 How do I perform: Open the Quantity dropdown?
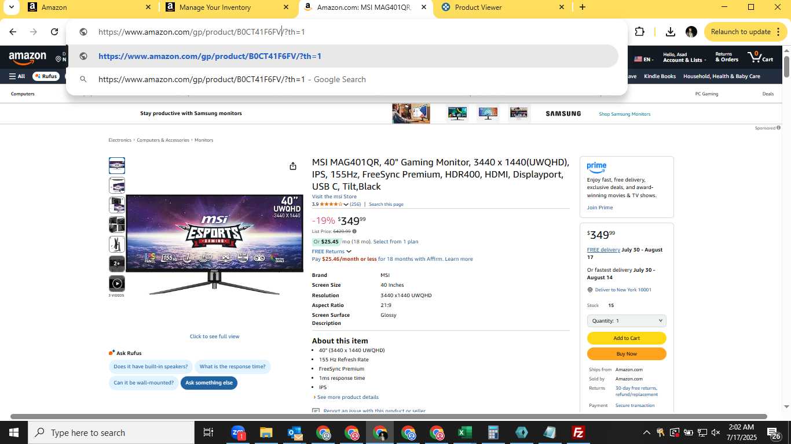627,320
